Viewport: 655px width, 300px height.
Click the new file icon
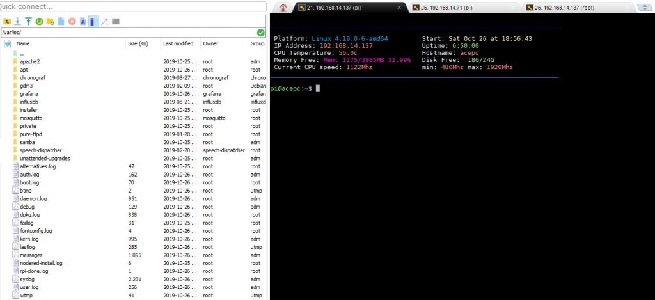tap(61, 21)
